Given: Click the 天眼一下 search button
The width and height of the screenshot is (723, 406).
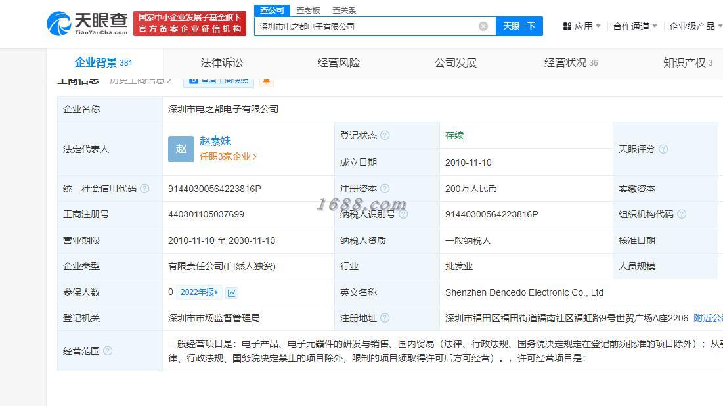Looking at the screenshot, I should (x=519, y=26).
